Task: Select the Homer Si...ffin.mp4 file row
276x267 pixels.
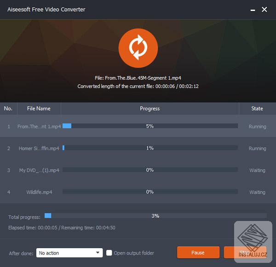Action: tap(138, 148)
